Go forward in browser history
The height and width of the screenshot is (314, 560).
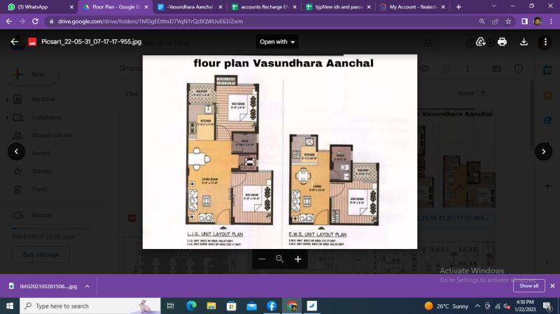22,22
